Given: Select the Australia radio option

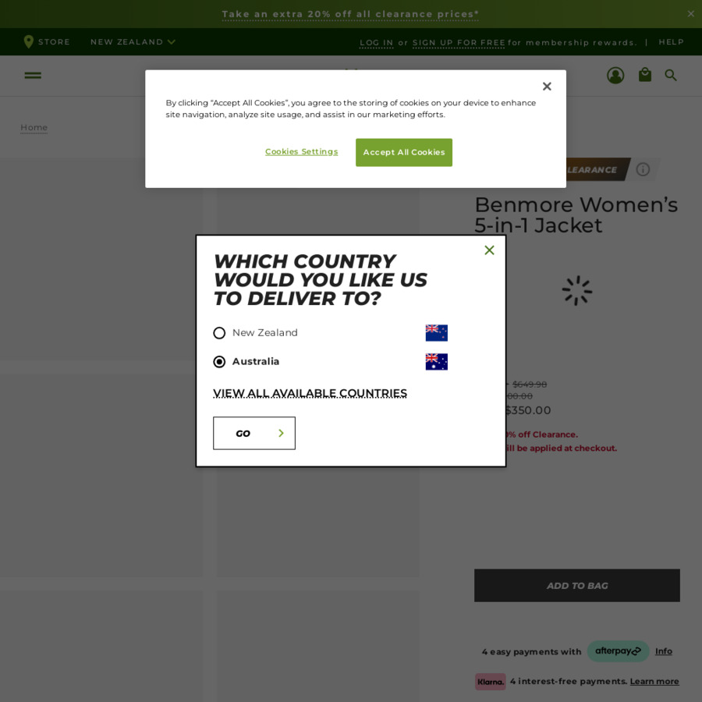Looking at the screenshot, I should click(x=219, y=361).
